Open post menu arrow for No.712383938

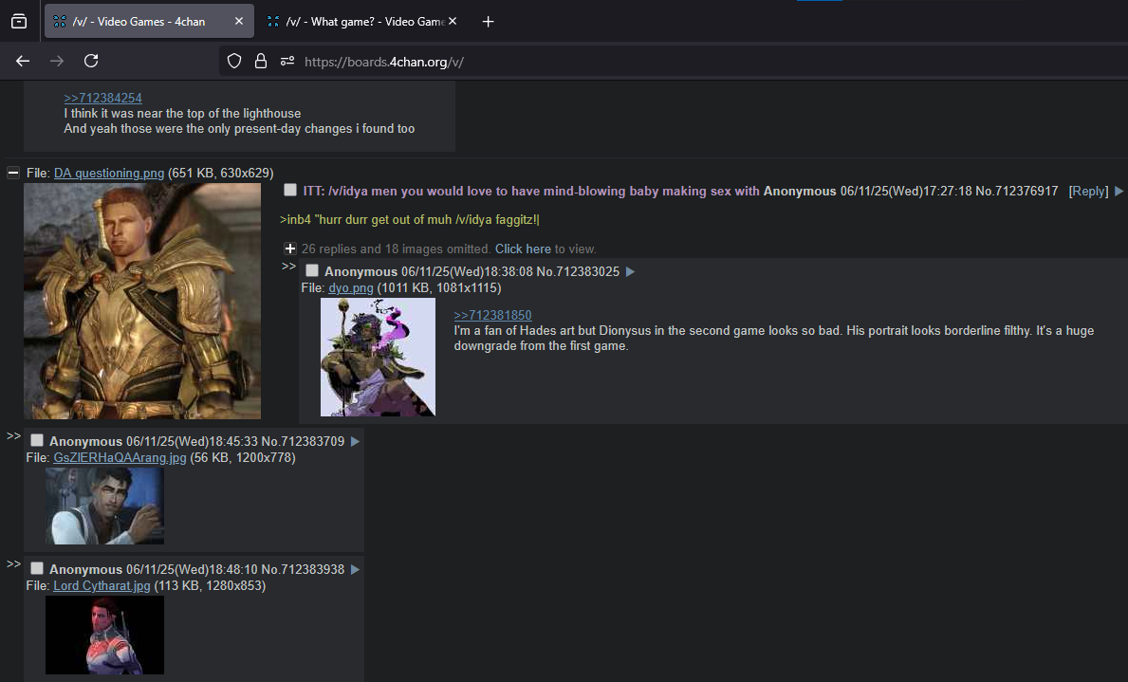click(355, 570)
